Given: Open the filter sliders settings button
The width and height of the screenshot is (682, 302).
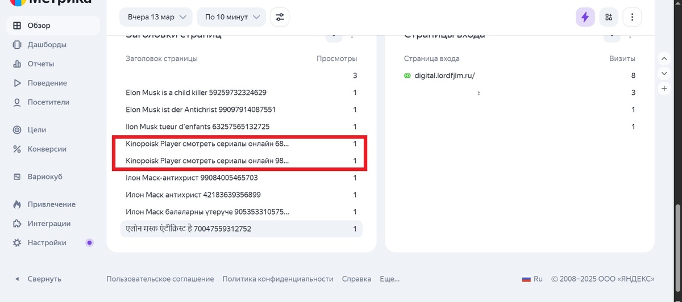Looking at the screenshot, I should 280,17.
